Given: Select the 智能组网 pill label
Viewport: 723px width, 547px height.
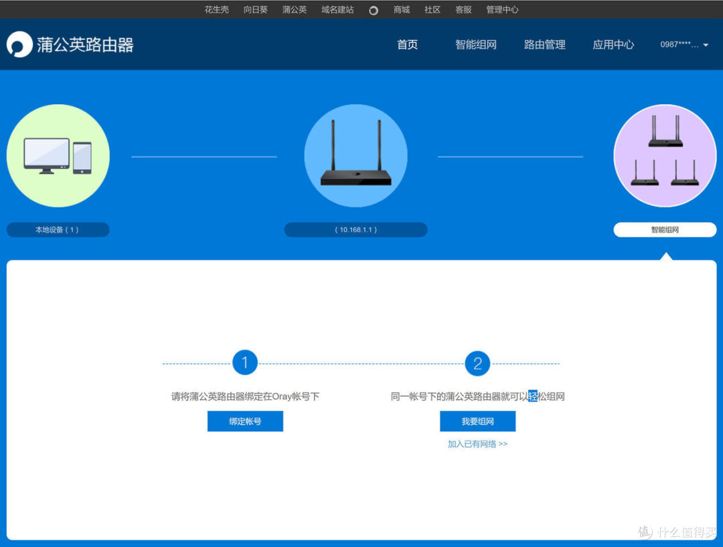Looking at the screenshot, I should pos(665,230).
